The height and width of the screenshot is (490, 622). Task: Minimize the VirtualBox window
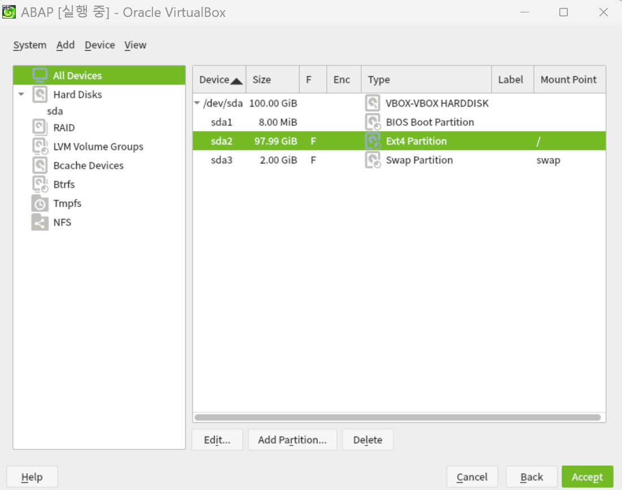(524, 12)
